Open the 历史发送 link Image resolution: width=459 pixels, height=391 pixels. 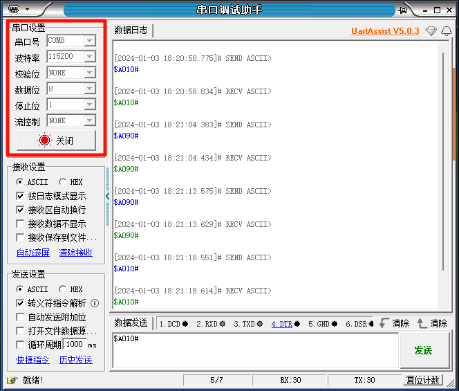(75, 360)
